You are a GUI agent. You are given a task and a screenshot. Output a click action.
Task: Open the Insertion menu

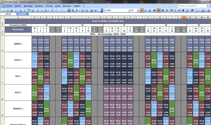[x=39, y=6]
